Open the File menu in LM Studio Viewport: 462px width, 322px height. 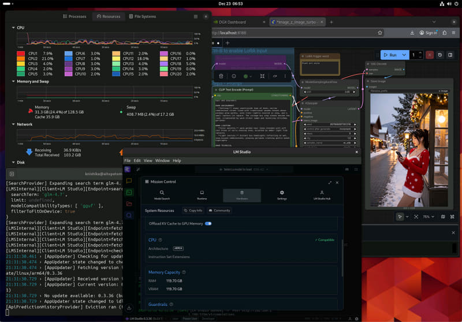pyautogui.click(x=127, y=161)
